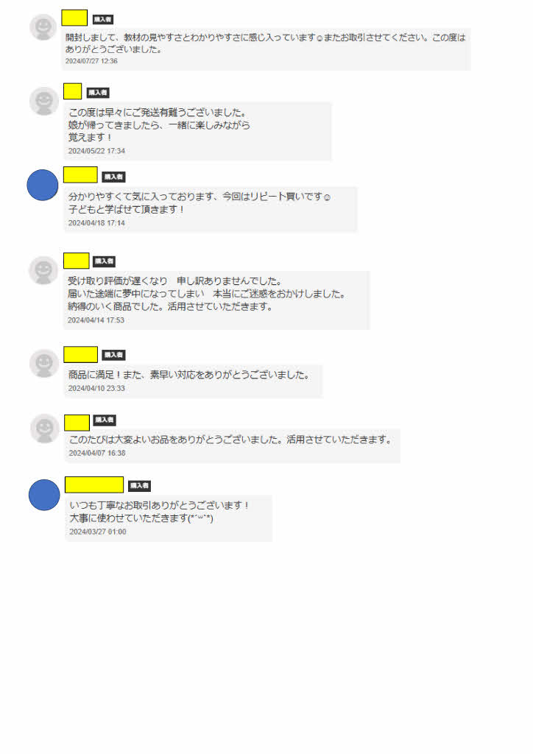Click the 購入者 badge on the 2024/03/27 review

[139, 486]
